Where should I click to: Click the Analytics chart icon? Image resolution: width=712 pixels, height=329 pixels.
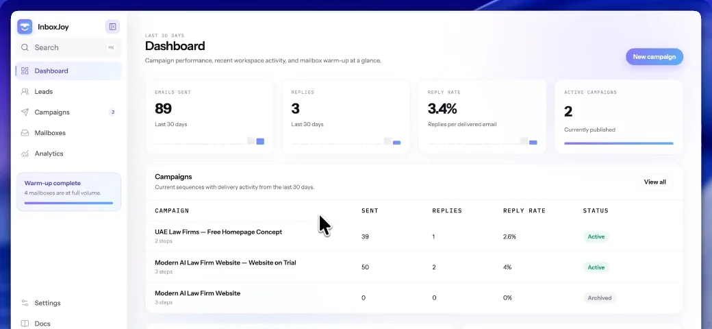tap(25, 154)
